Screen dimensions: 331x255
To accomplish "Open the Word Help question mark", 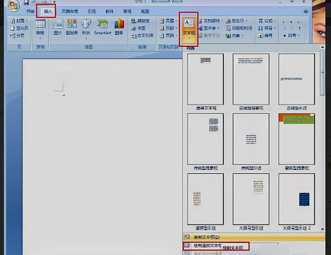I will tap(306, 11).
